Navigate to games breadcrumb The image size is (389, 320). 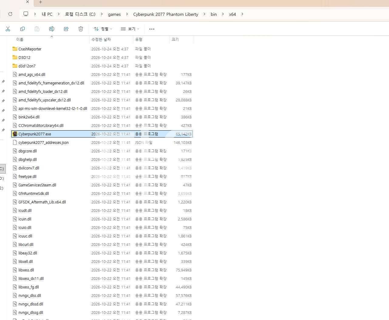pos(114,14)
